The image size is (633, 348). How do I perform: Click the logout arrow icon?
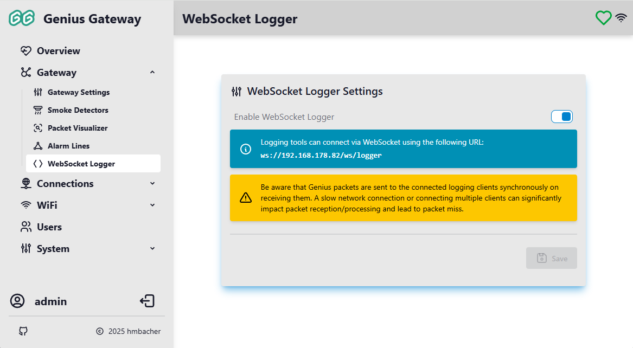(147, 301)
